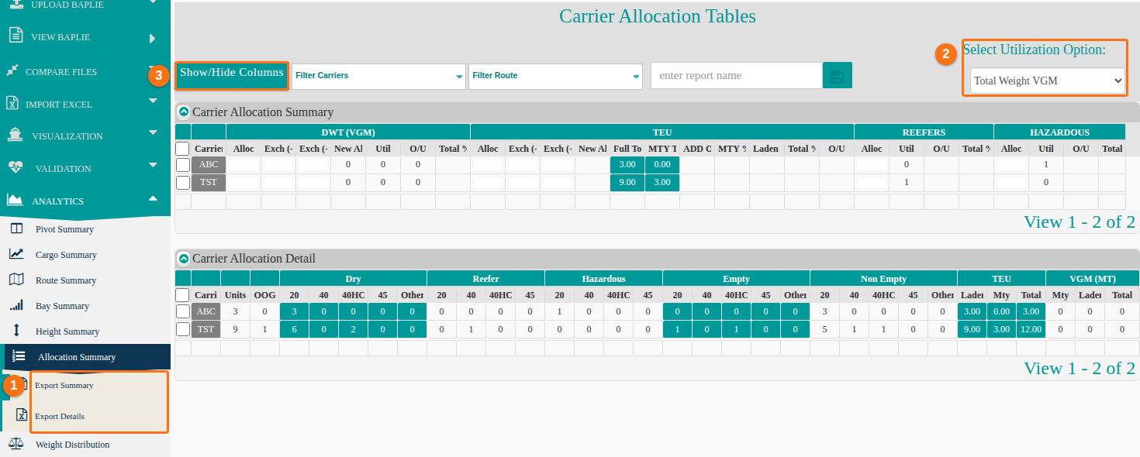The height and width of the screenshot is (457, 1140).
Task: Click the Cargo Summary line-chart icon
Action: [x=16, y=254]
